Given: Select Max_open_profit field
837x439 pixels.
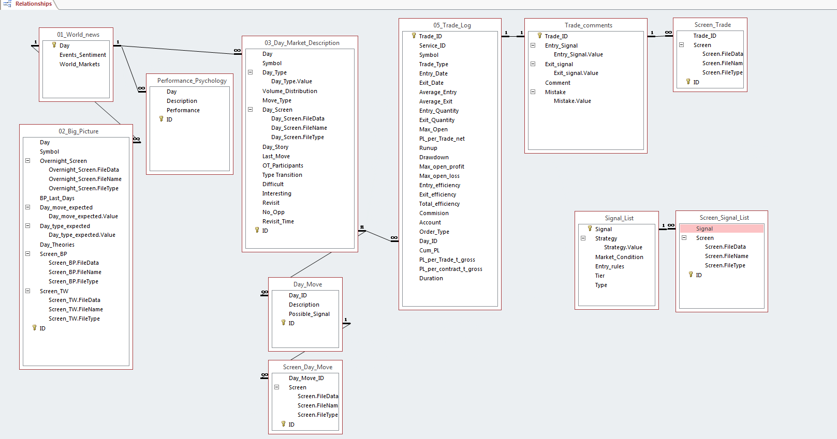Looking at the screenshot, I should tap(442, 166).
